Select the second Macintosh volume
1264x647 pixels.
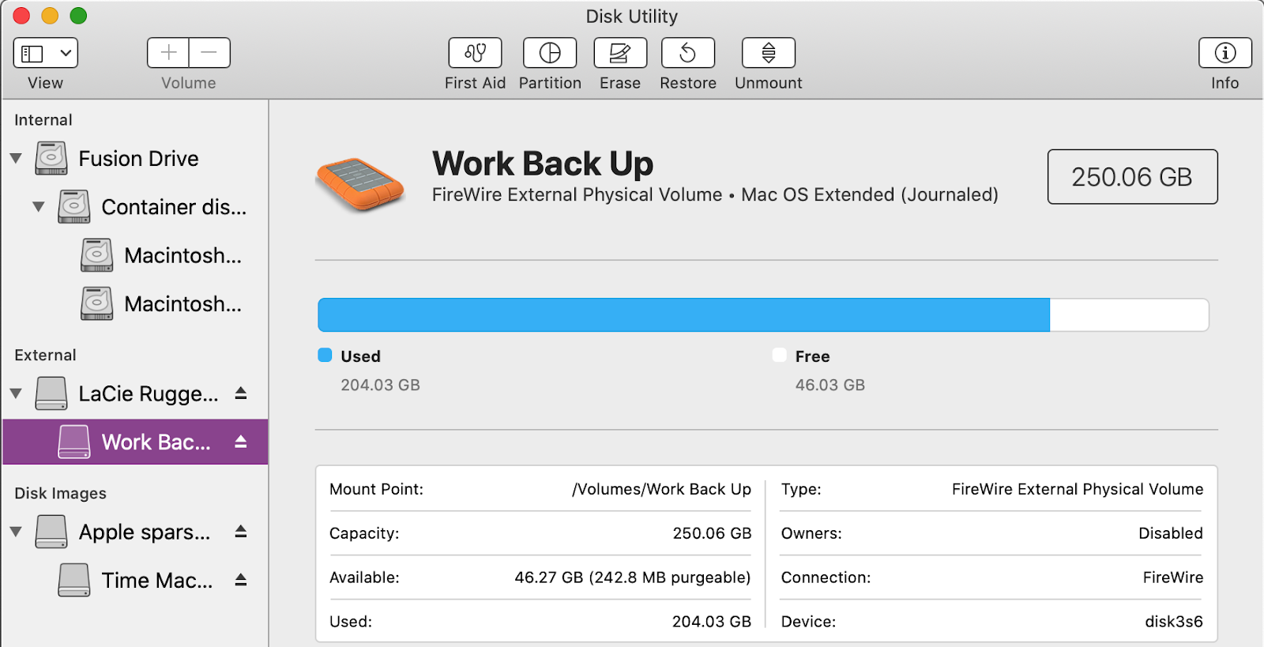click(135, 304)
